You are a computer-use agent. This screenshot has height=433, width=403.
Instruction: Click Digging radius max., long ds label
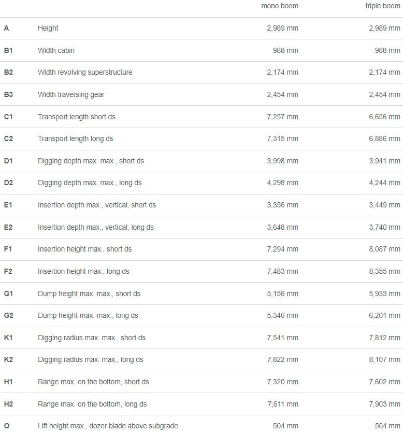[91, 360]
